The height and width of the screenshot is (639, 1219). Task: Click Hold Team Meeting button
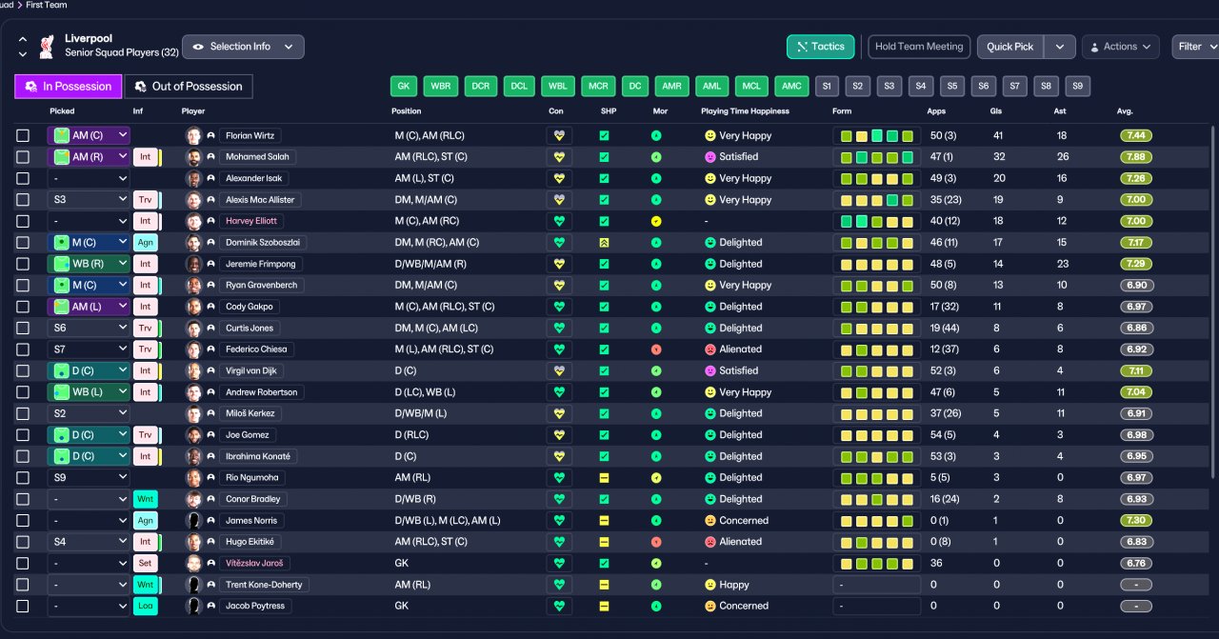click(x=919, y=47)
